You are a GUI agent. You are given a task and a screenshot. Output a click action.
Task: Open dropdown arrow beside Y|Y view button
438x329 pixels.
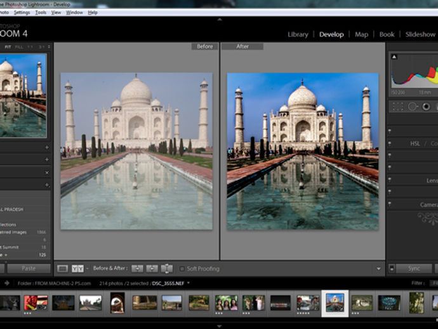coord(87,269)
